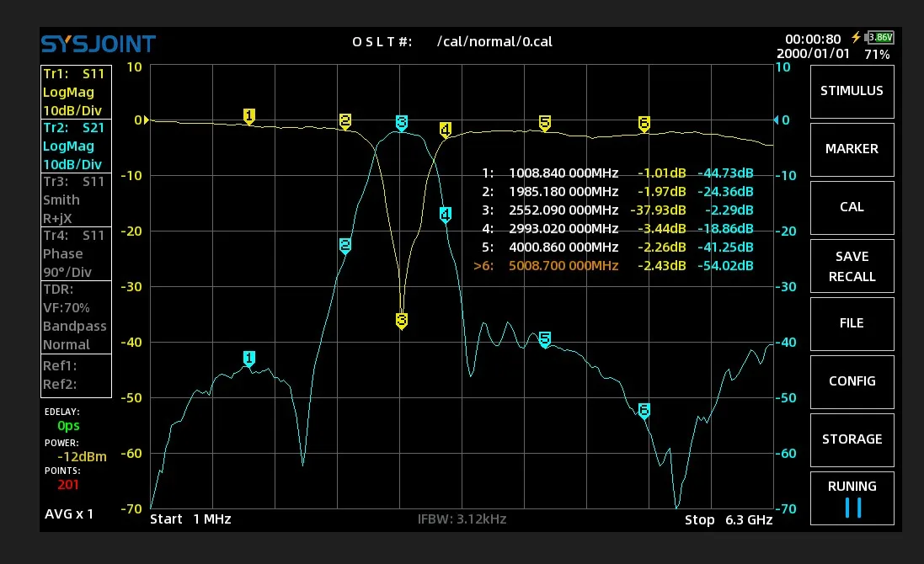The height and width of the screenshot is (564, 924).
Task: Open the MARKER menu
Action: click(852, 149)
